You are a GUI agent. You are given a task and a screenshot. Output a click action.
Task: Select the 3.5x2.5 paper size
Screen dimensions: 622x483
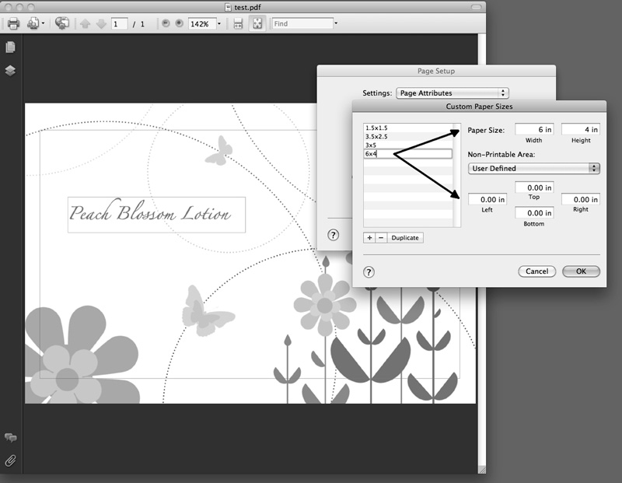(407, 137)
